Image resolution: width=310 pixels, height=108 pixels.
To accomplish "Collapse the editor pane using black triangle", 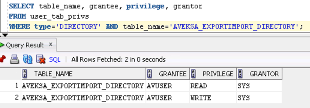I will 5,35.
